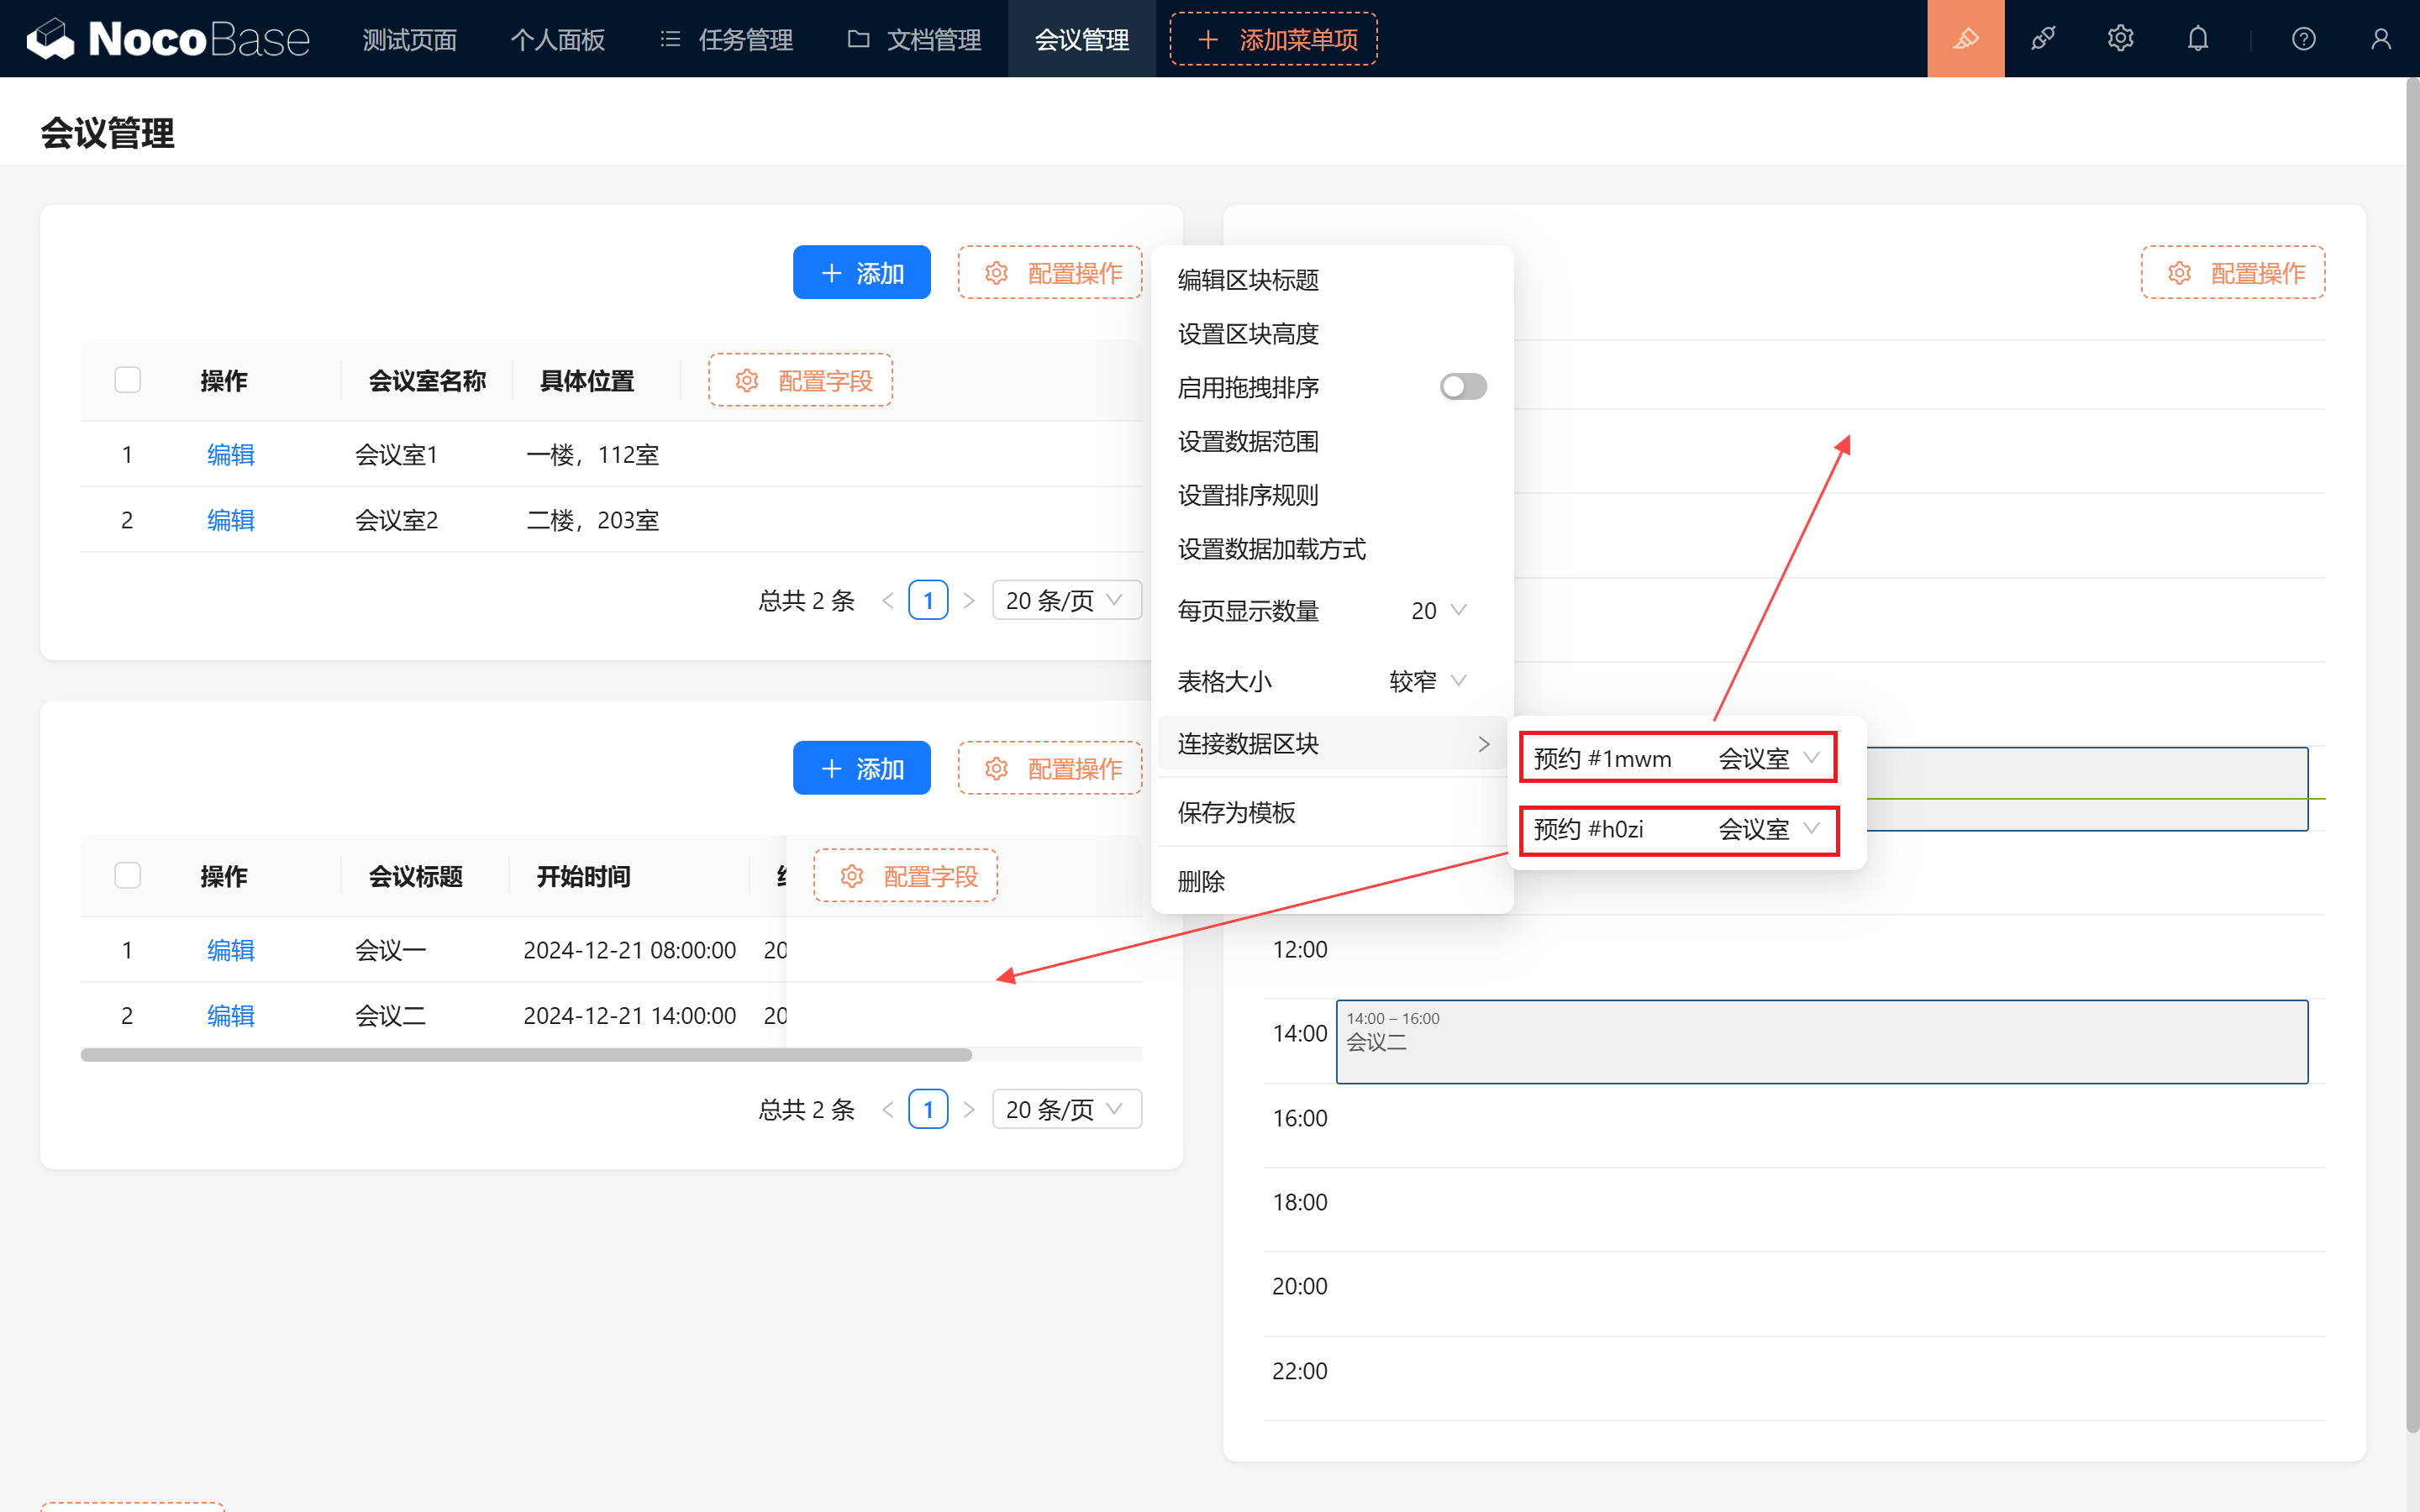Open the plugin manager icon
This screenshot has height=1512, width=2420.
[2043, 39]
